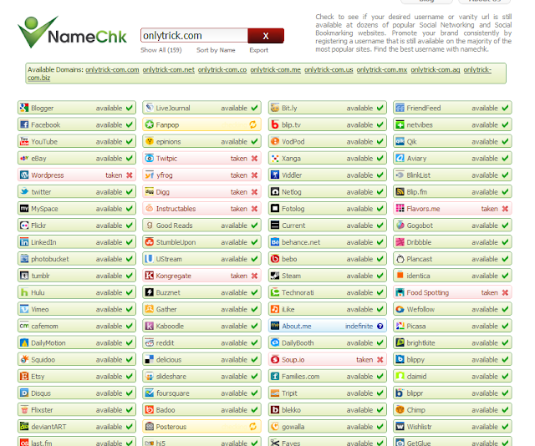Click the blip.tv icon

click(x=275, y=124)
